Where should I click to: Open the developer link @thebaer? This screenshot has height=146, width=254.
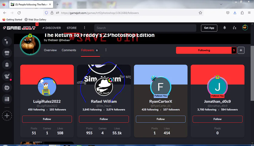point(64,40)
